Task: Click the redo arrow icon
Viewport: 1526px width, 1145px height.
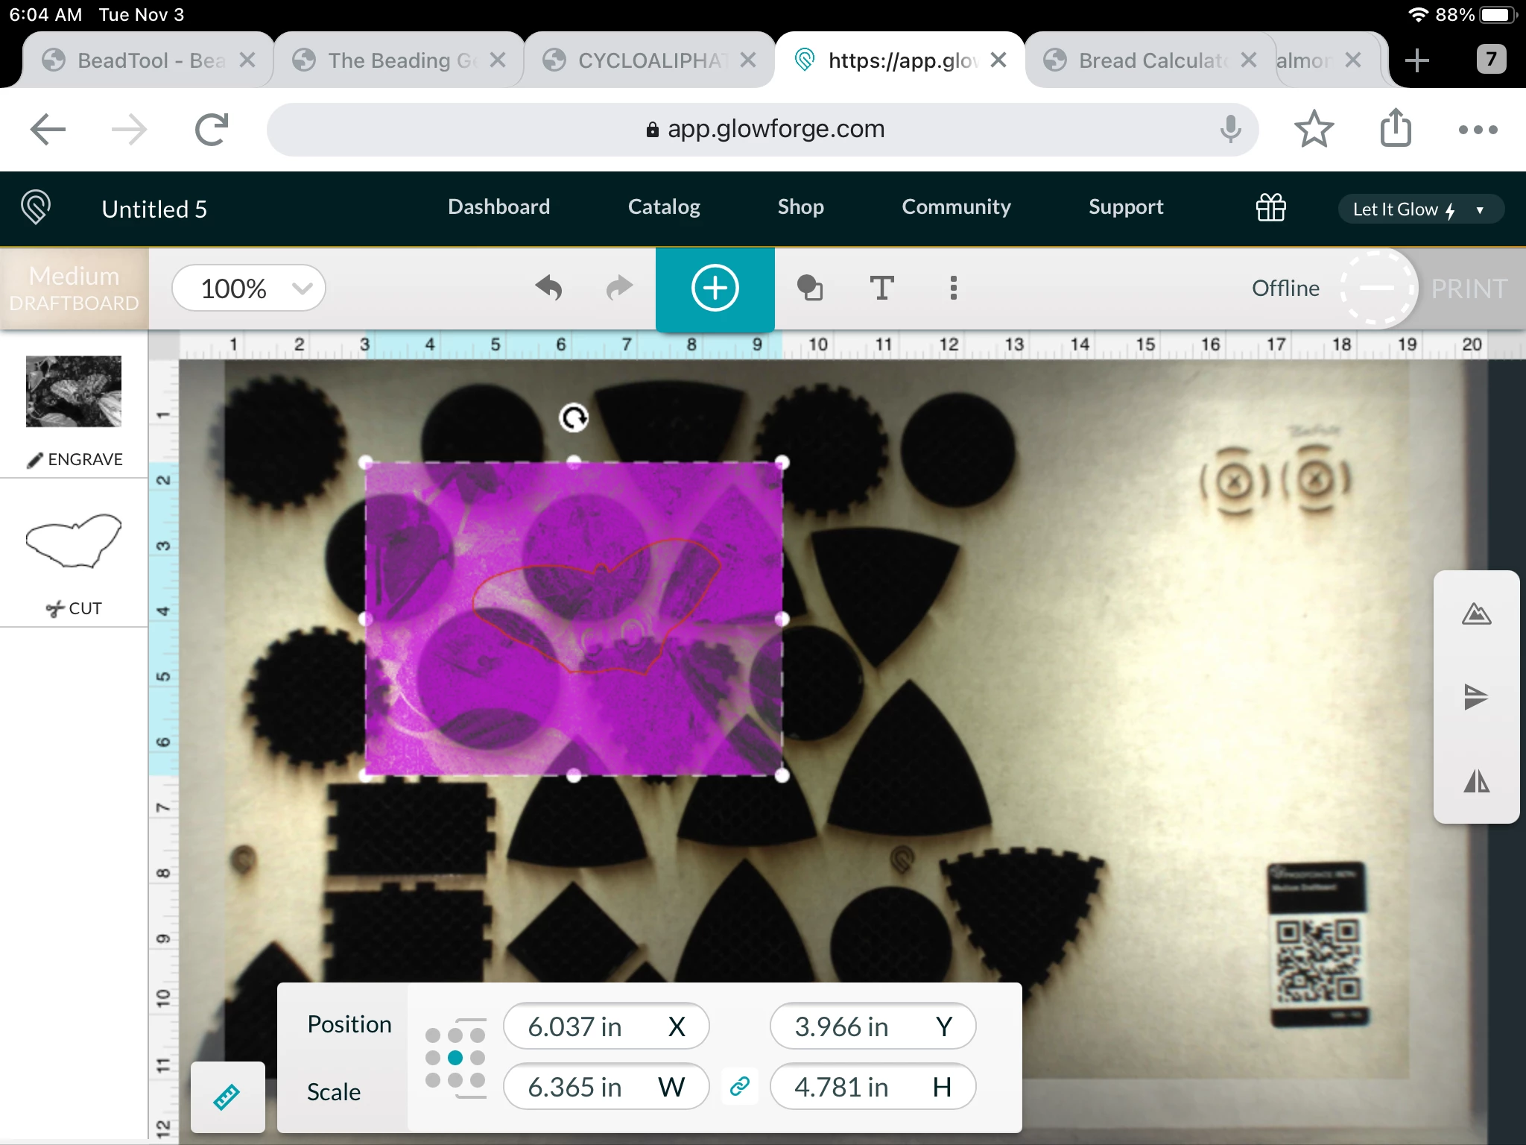Action: tap(618, 288)
